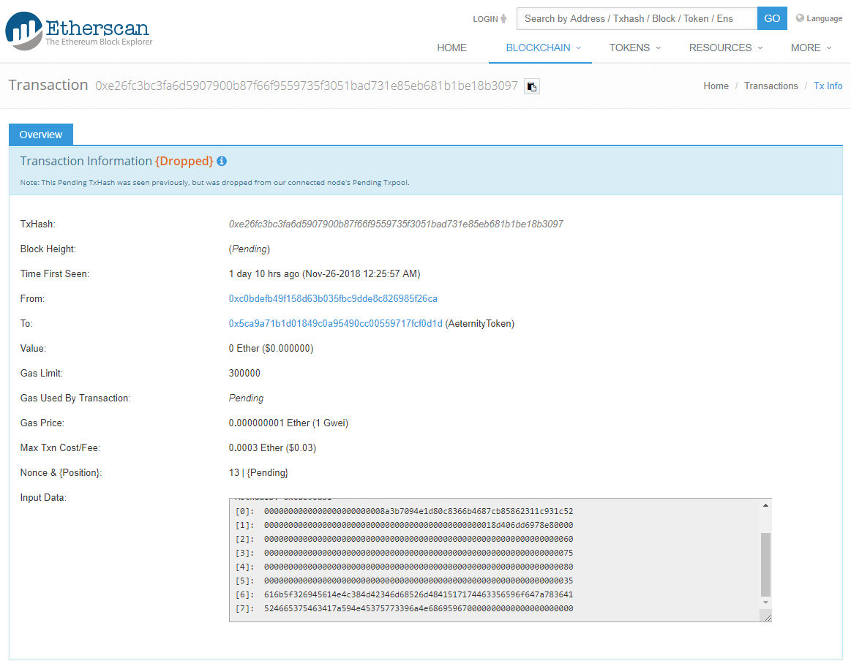Click the info icon beside Dropped status

tap(222, 161)
